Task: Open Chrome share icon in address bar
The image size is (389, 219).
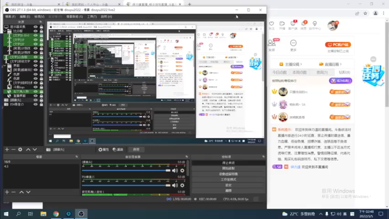Action: (357, 14)
